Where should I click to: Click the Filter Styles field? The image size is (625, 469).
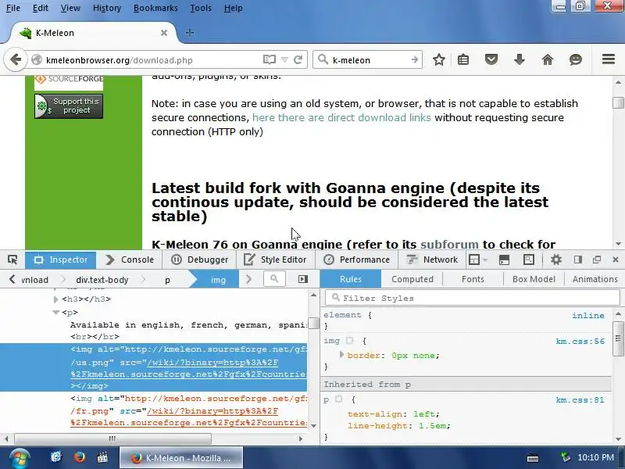[x=473, y=298]
